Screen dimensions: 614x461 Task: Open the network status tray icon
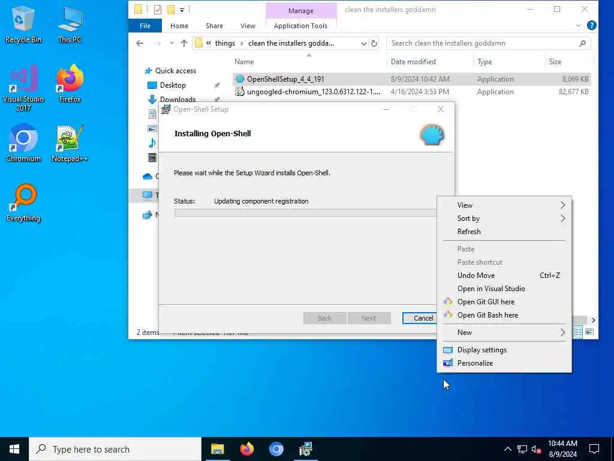pyautogui.click(x=522, y=449)
